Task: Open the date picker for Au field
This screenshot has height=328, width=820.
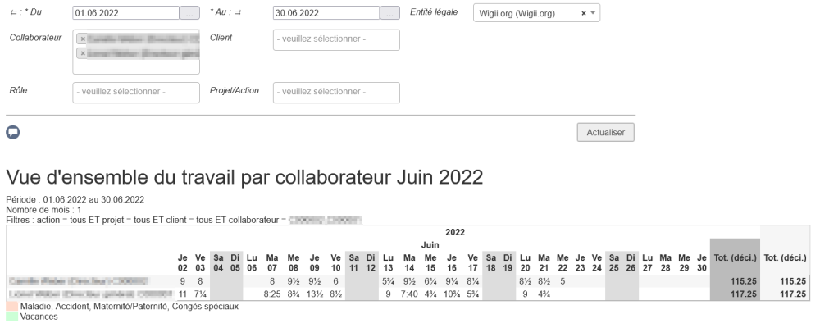Action: [390, 13]
